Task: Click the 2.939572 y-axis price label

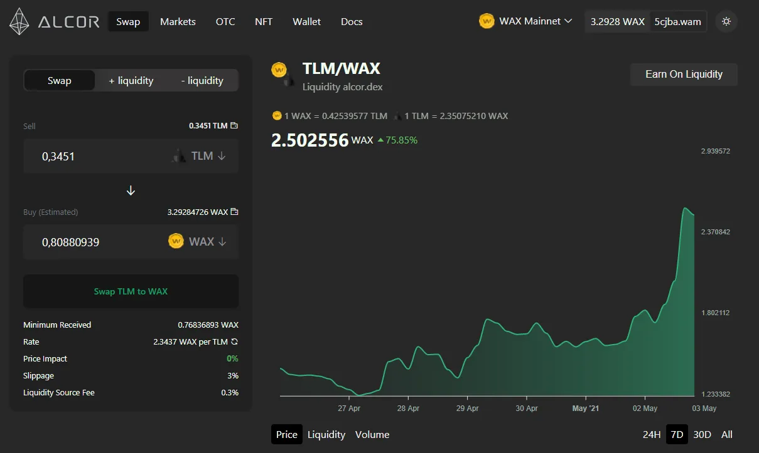Action: click(716, 151)
